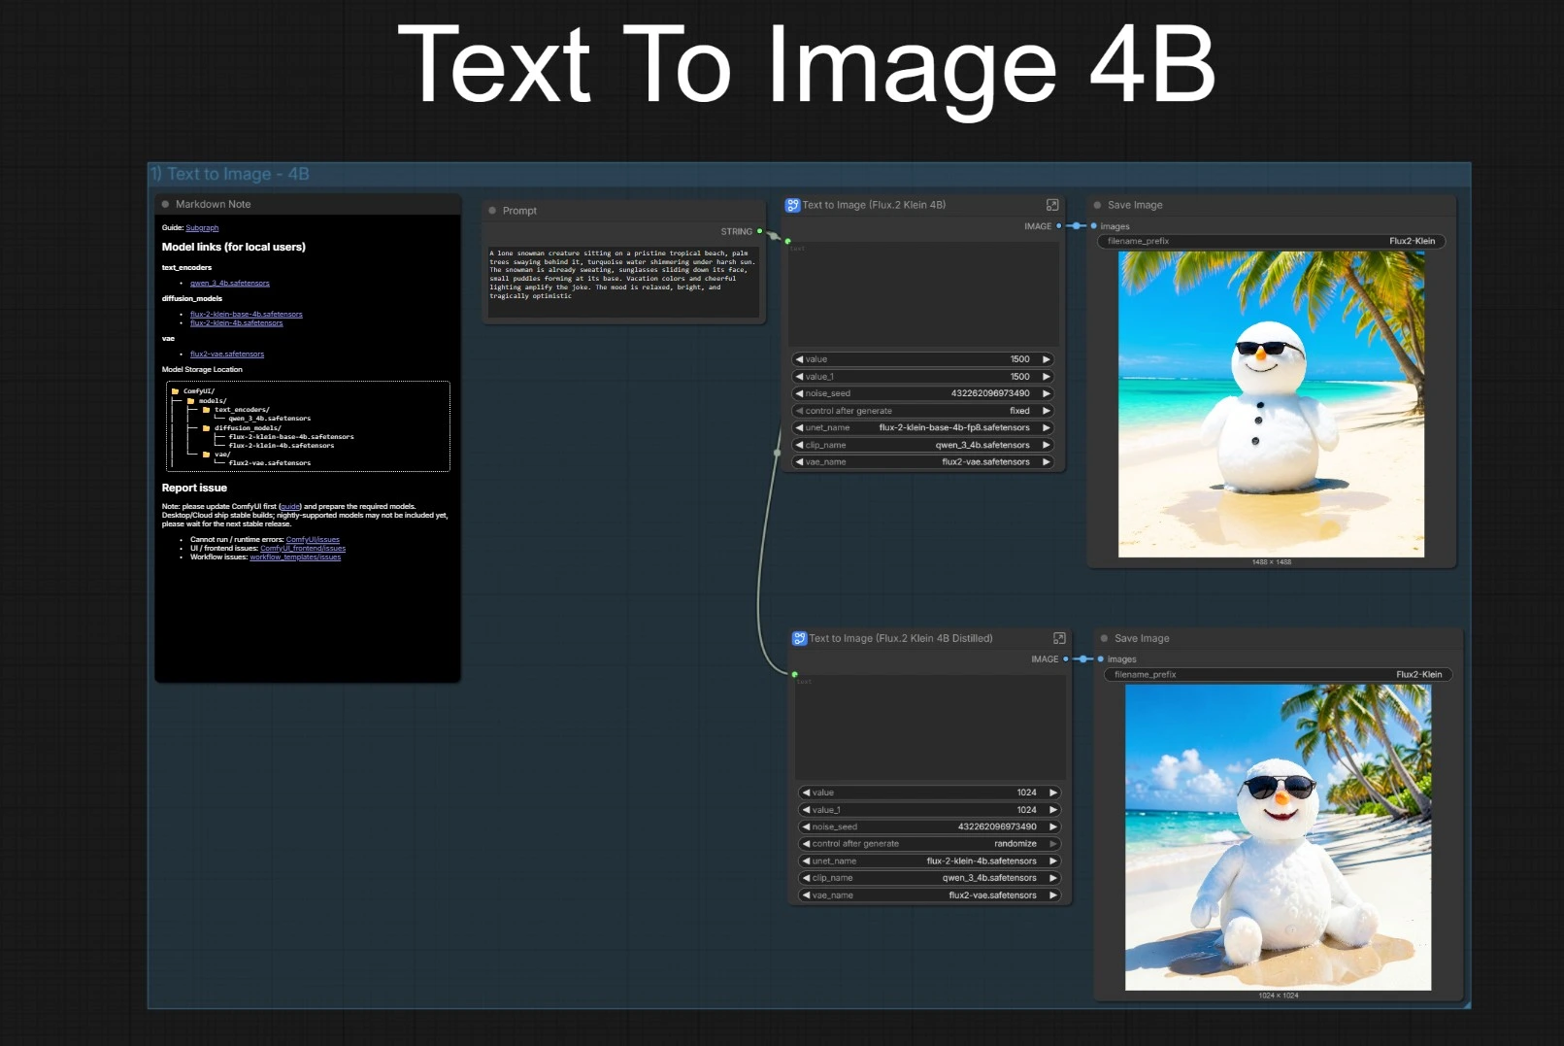
Task: Click the "Report issue" heading in the note
Action: pyautogui.click(x=194, y=489)
